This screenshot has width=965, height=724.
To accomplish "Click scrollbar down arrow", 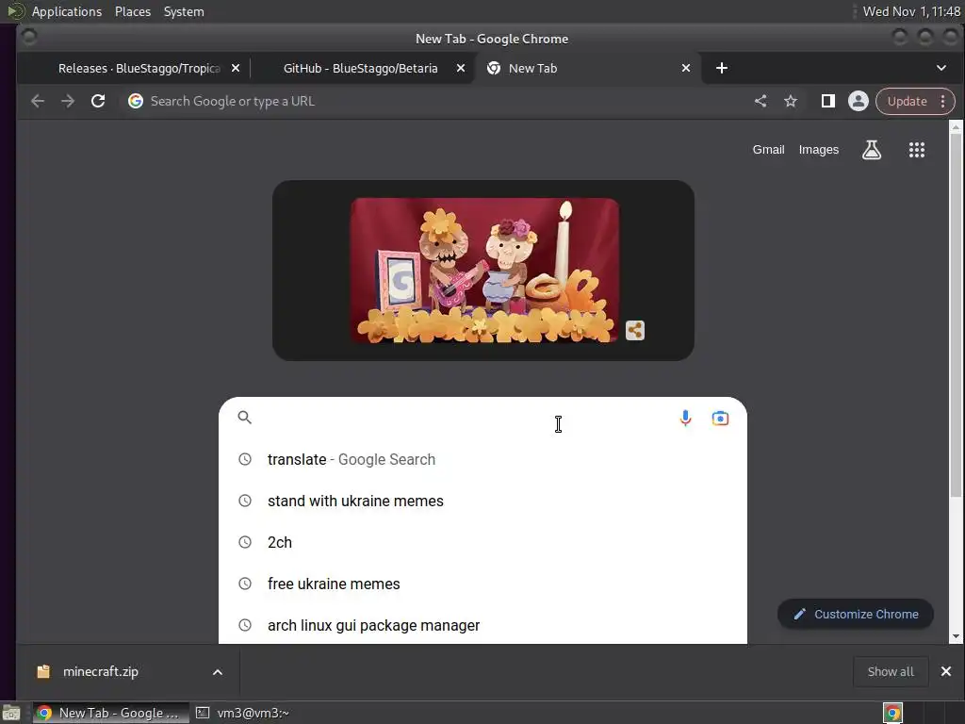I will 956,636.
